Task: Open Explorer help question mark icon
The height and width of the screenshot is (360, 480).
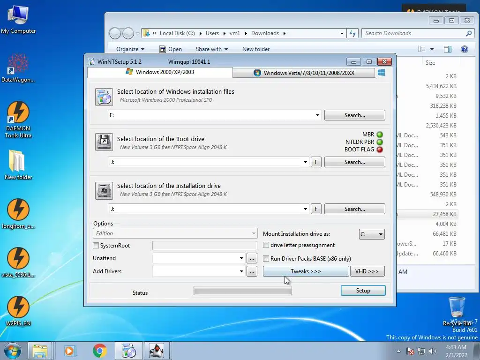Action: [464, 49]
